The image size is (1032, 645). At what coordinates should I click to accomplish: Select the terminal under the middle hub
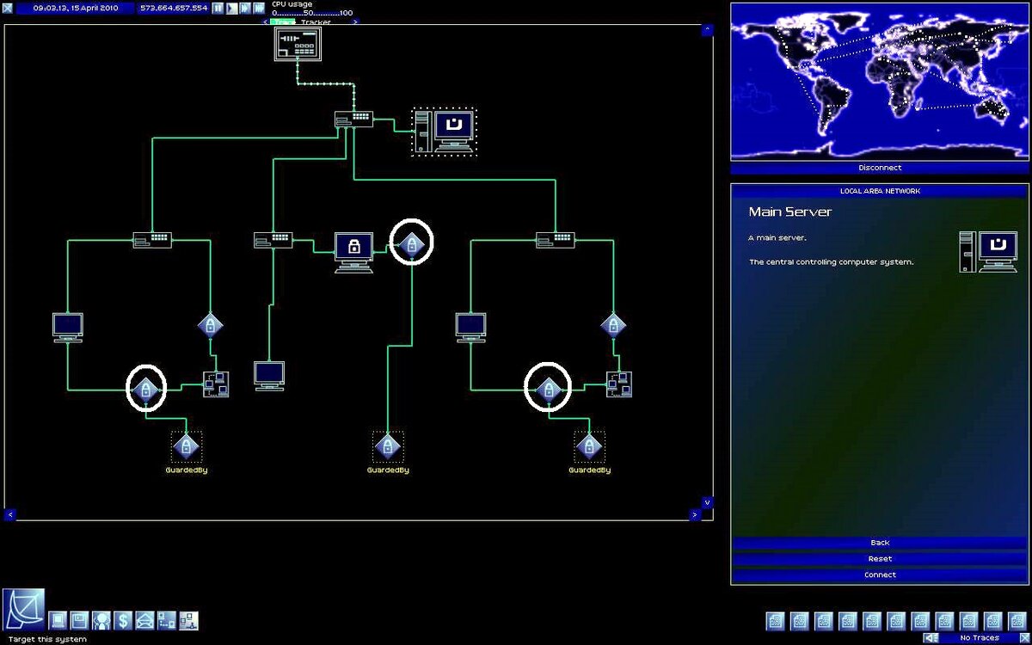point(269,376)
